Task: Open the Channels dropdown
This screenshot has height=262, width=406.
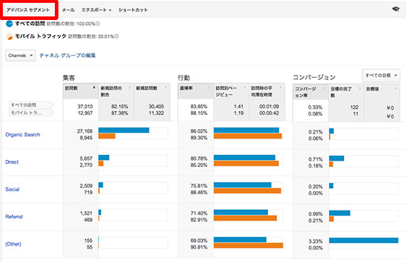Action: coord(21,56)
